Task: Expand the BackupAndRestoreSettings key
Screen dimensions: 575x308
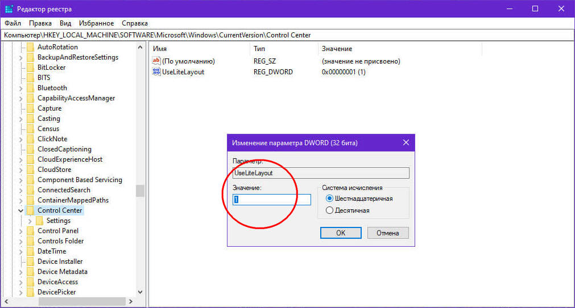Action: point(21,57)
